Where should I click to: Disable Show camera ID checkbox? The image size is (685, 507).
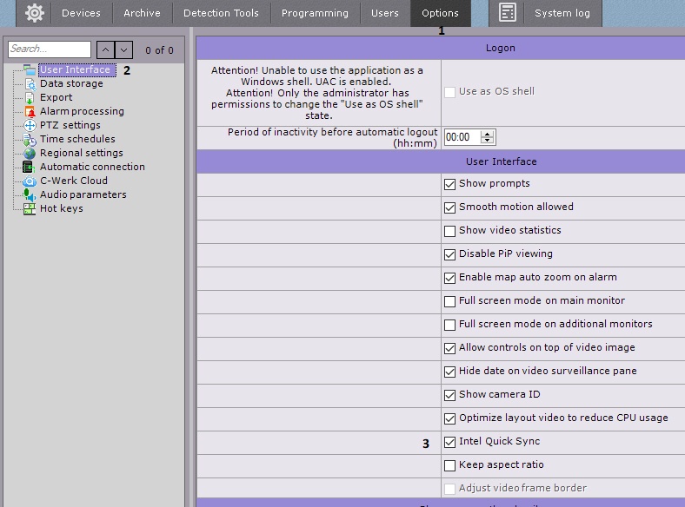click(449, 395)
